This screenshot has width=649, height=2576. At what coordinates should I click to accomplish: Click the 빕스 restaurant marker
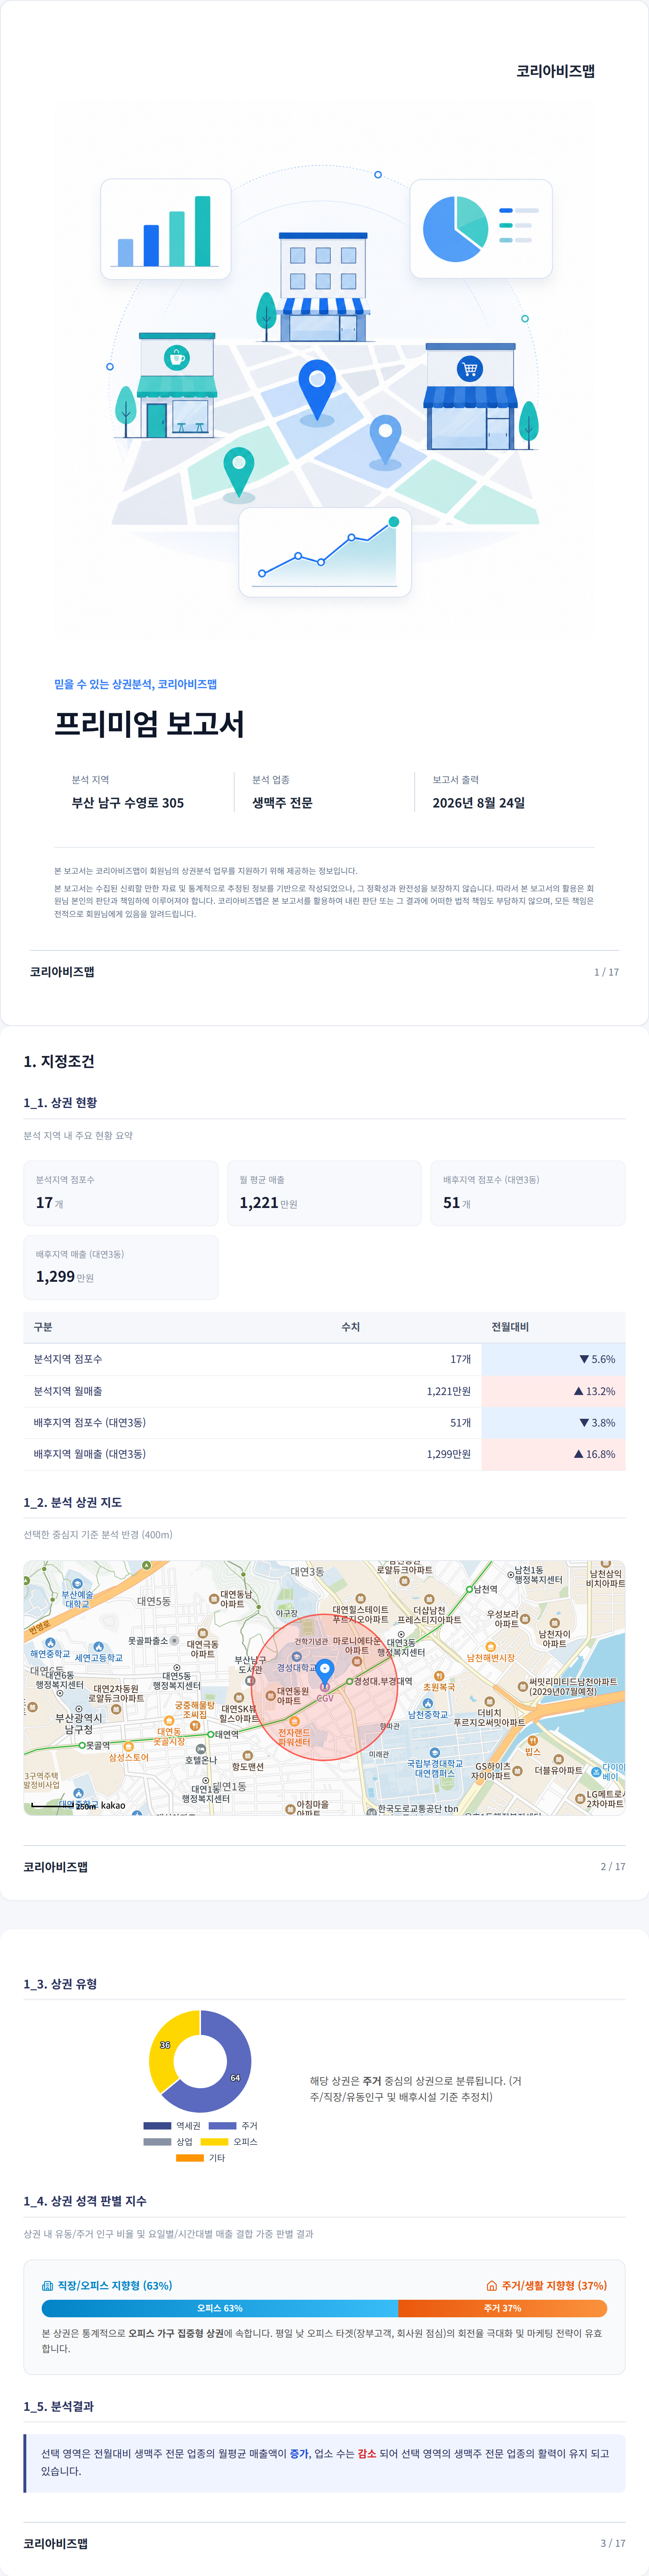tap(533, 1741)
